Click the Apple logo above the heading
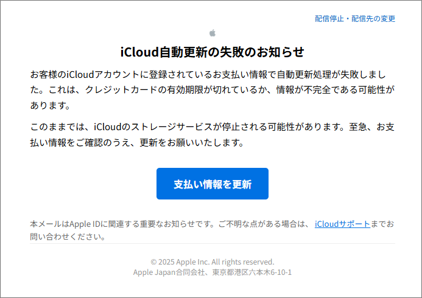This screenshot has height=298, width=422. click(213, 33)
